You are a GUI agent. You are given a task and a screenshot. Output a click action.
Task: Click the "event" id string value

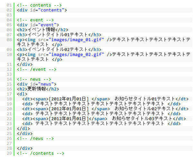click(x=49, y=25)
